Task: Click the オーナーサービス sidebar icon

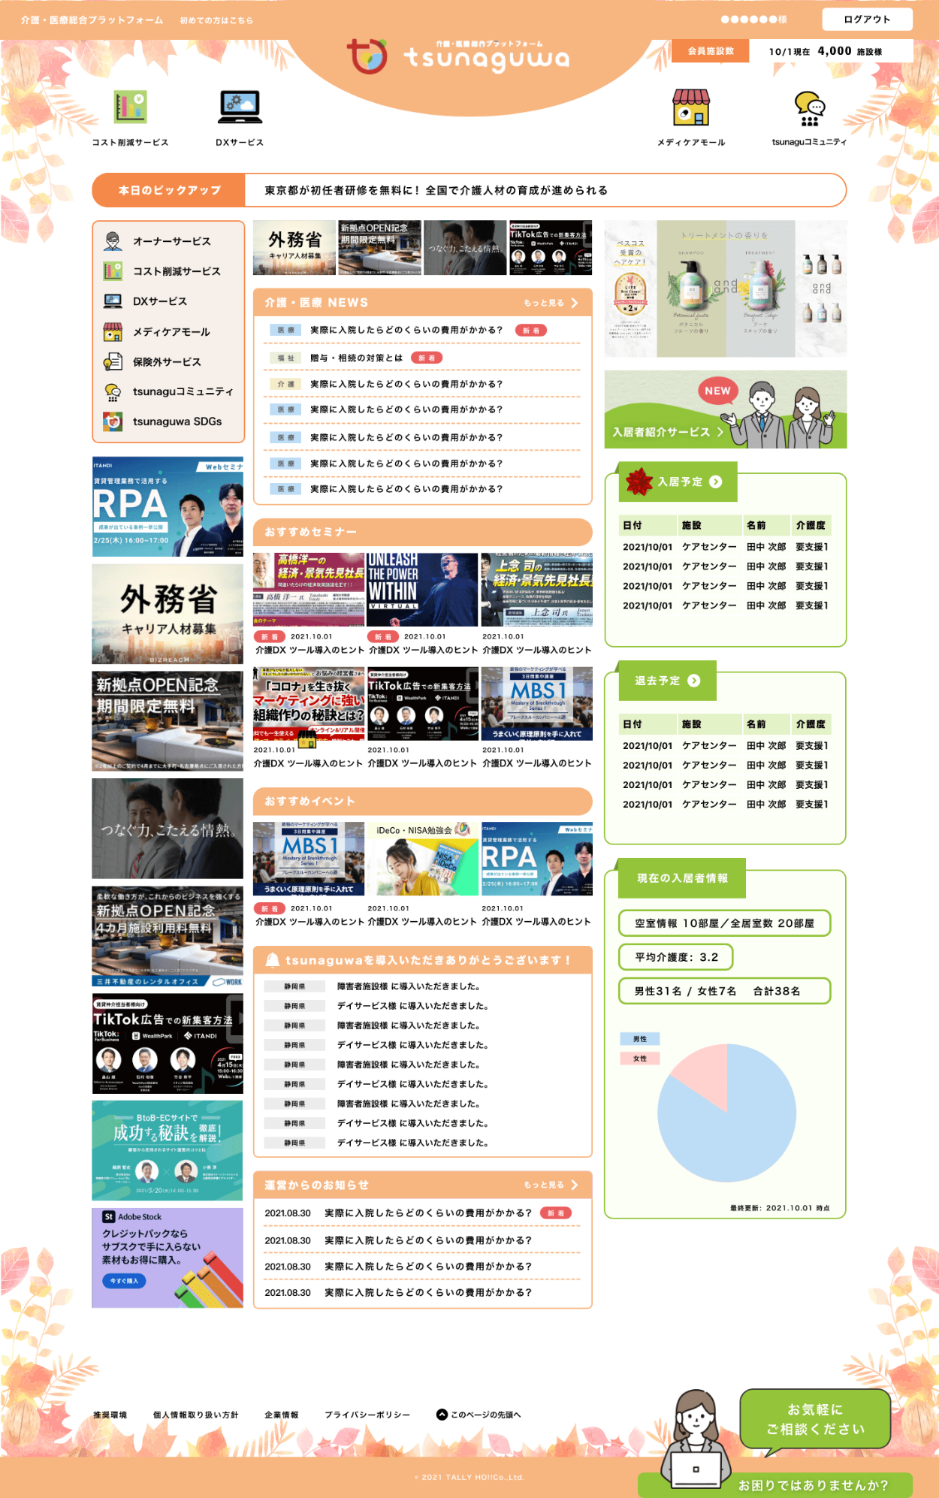Action: pyautogui.click(x=113, y=241)
